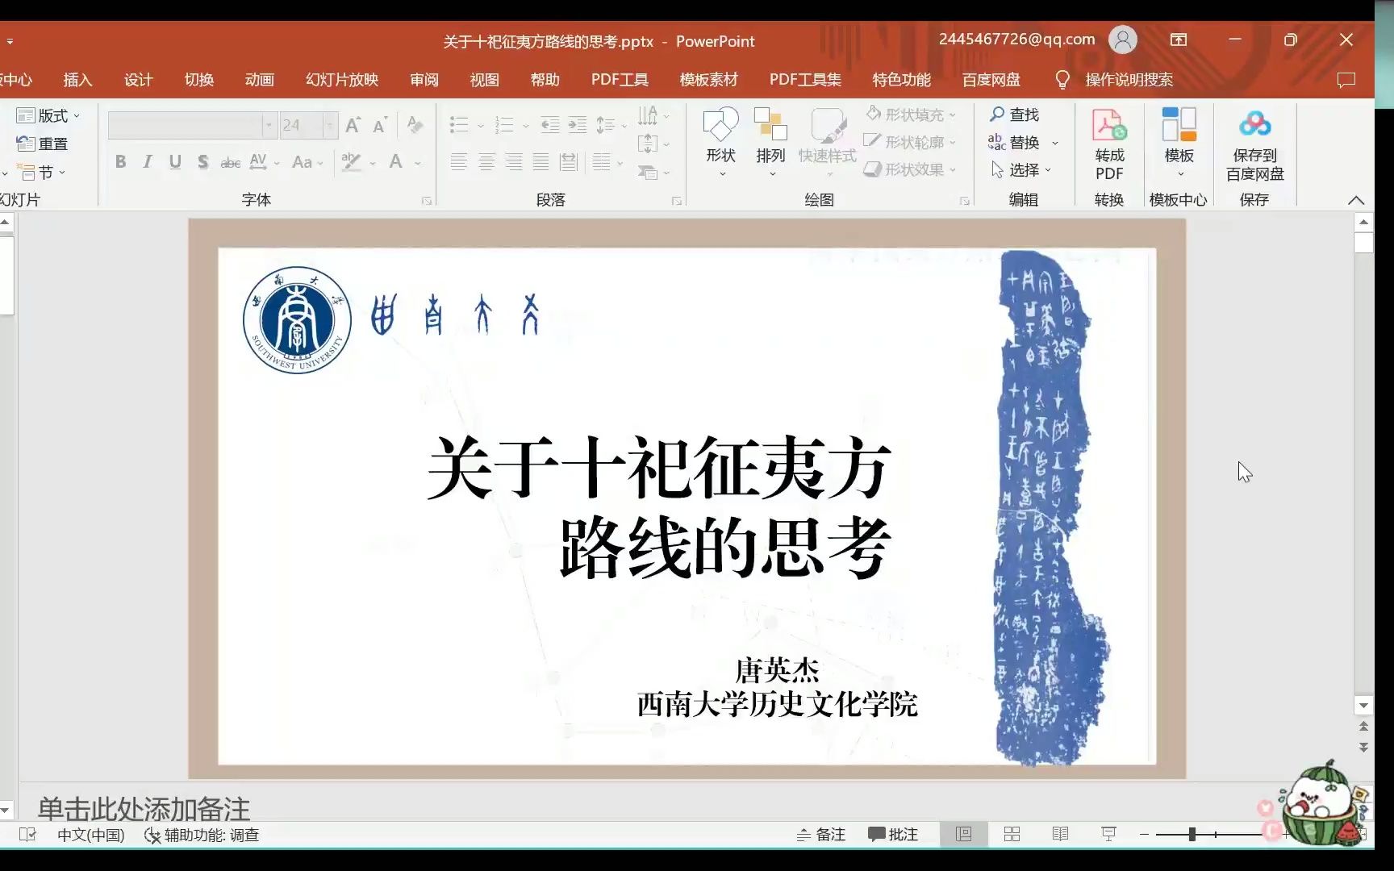1394x871 pixels.
Task: Click the slide title 关于十祀征夷方
Action: tap(658, 468)
